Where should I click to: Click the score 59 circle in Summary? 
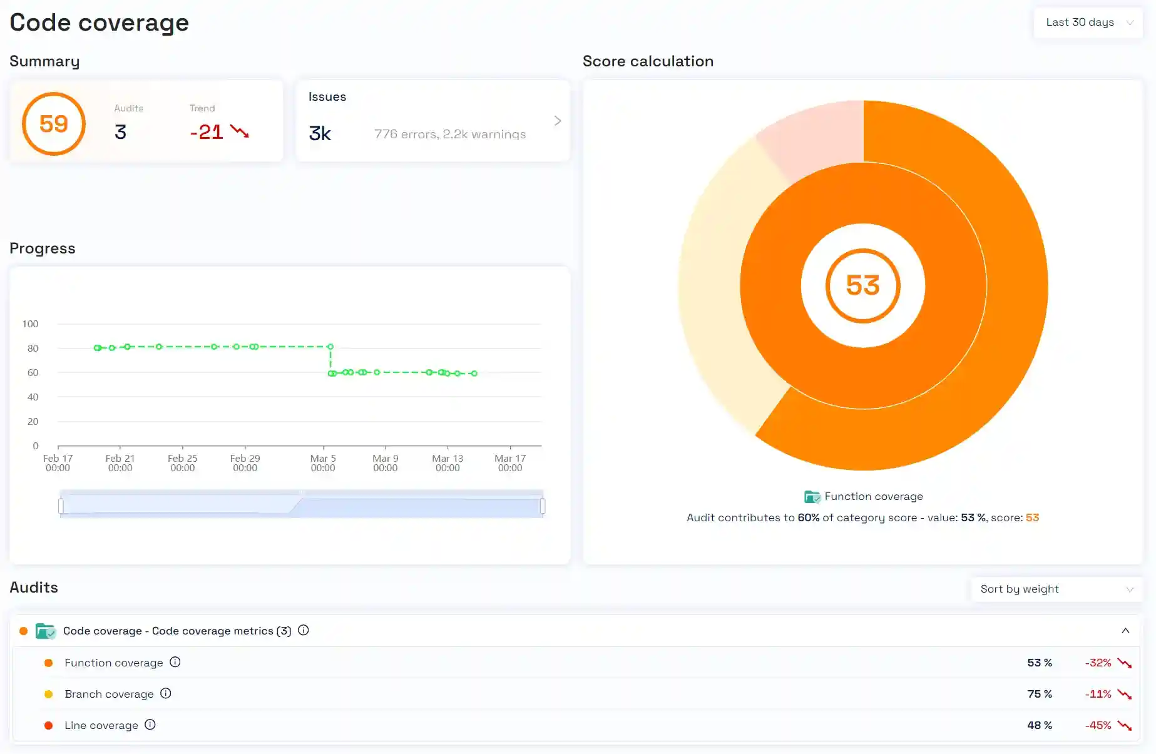[54, 124]
